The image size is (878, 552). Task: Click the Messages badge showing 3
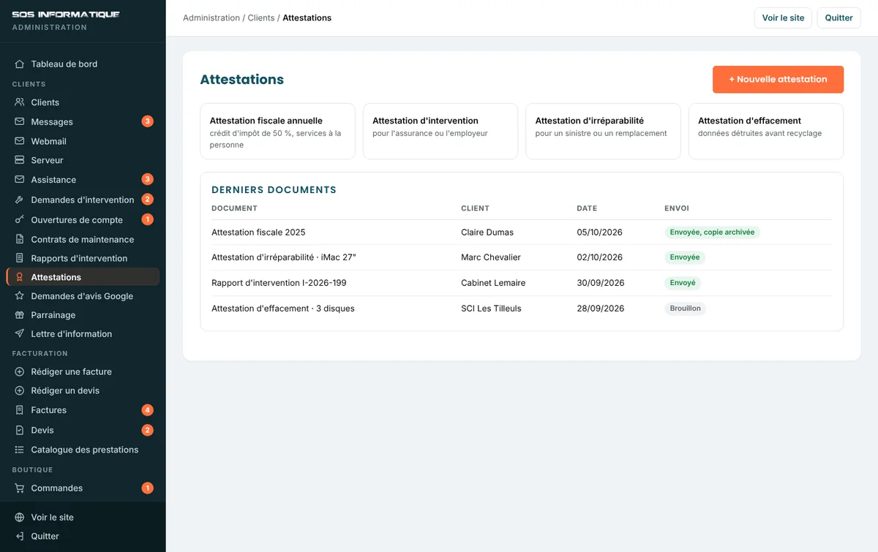coord(147,121)
